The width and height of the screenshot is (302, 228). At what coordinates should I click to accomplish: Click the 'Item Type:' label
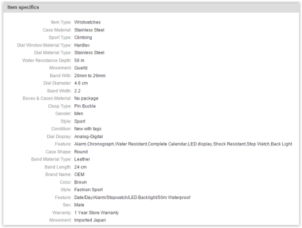click(x=61, y=22)
